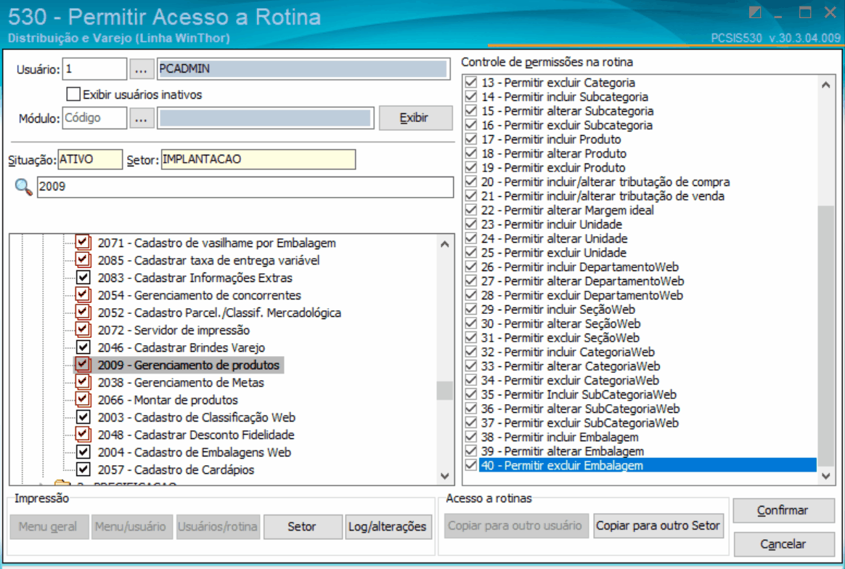Click the Exibir button

click(x=415, y=118)
